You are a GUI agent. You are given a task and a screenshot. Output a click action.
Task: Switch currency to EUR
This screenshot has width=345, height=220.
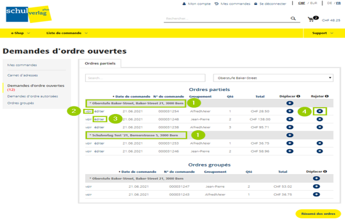313,3
